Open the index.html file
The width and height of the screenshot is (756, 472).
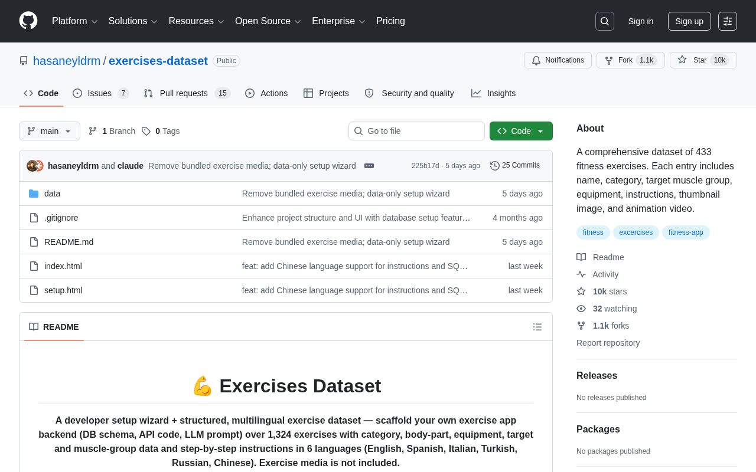(x=63, y=266)
